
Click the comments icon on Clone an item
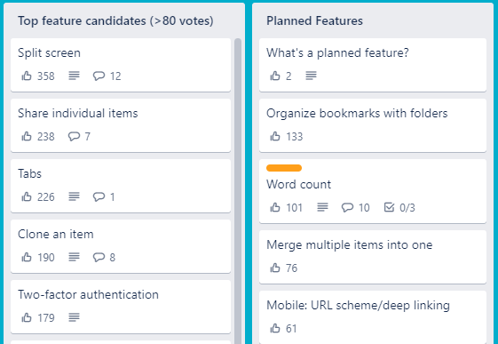click(x=99, y=257)
